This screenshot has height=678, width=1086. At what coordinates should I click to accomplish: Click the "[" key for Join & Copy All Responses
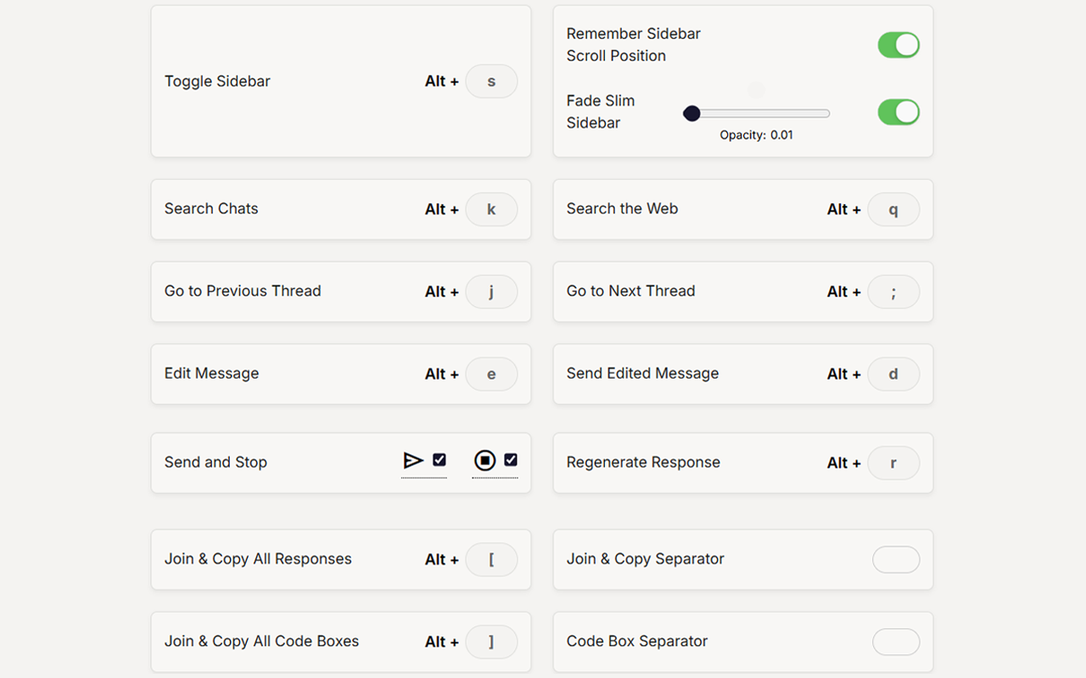point(491,559)
